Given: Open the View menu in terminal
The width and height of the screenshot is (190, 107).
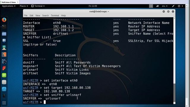Looking at the screenshot, I should click(38, 15).
